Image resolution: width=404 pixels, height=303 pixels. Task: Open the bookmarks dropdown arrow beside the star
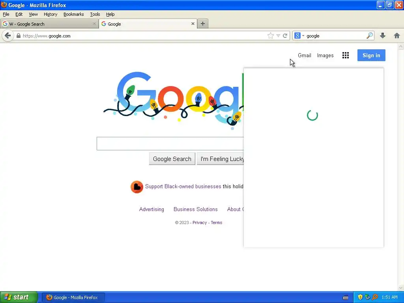pos(278,36)
